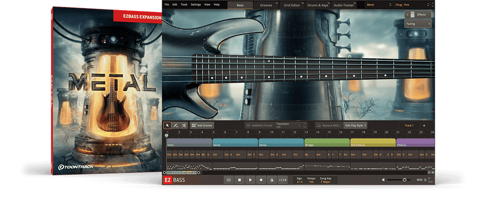487x198 pixels.
Task: Select the first Verse song block
Action: point(235,143)
